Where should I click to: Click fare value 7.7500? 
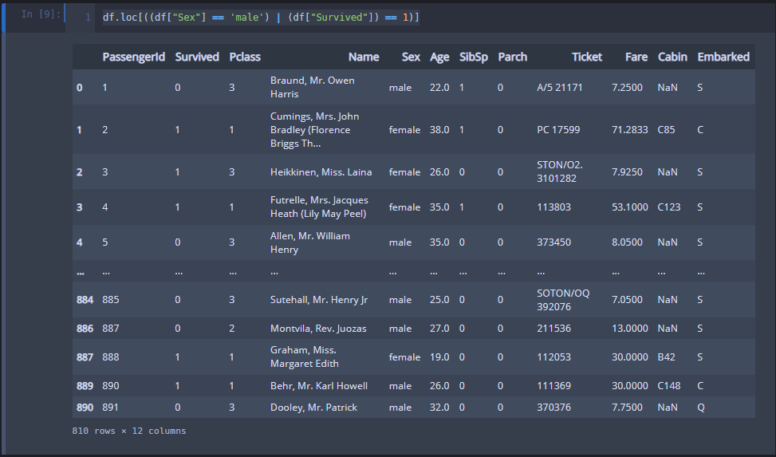point(627,408)
